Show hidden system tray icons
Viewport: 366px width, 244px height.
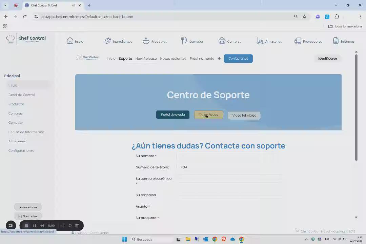tap(306, 239)
